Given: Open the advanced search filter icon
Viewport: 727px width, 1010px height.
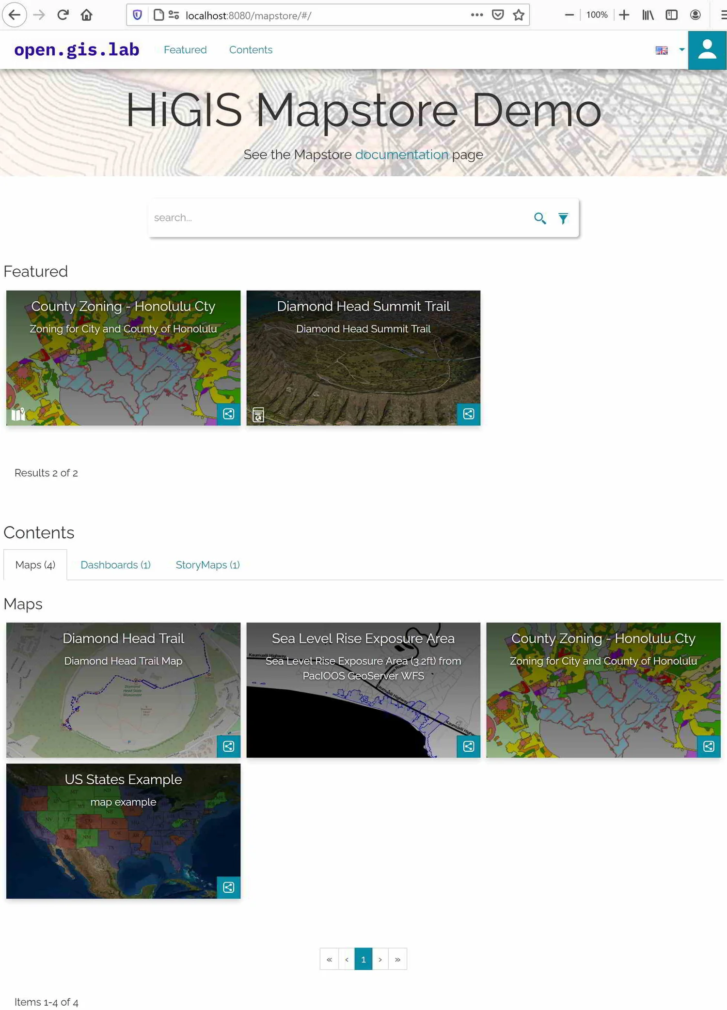Looking at the screenshot, I should (563, 218).
